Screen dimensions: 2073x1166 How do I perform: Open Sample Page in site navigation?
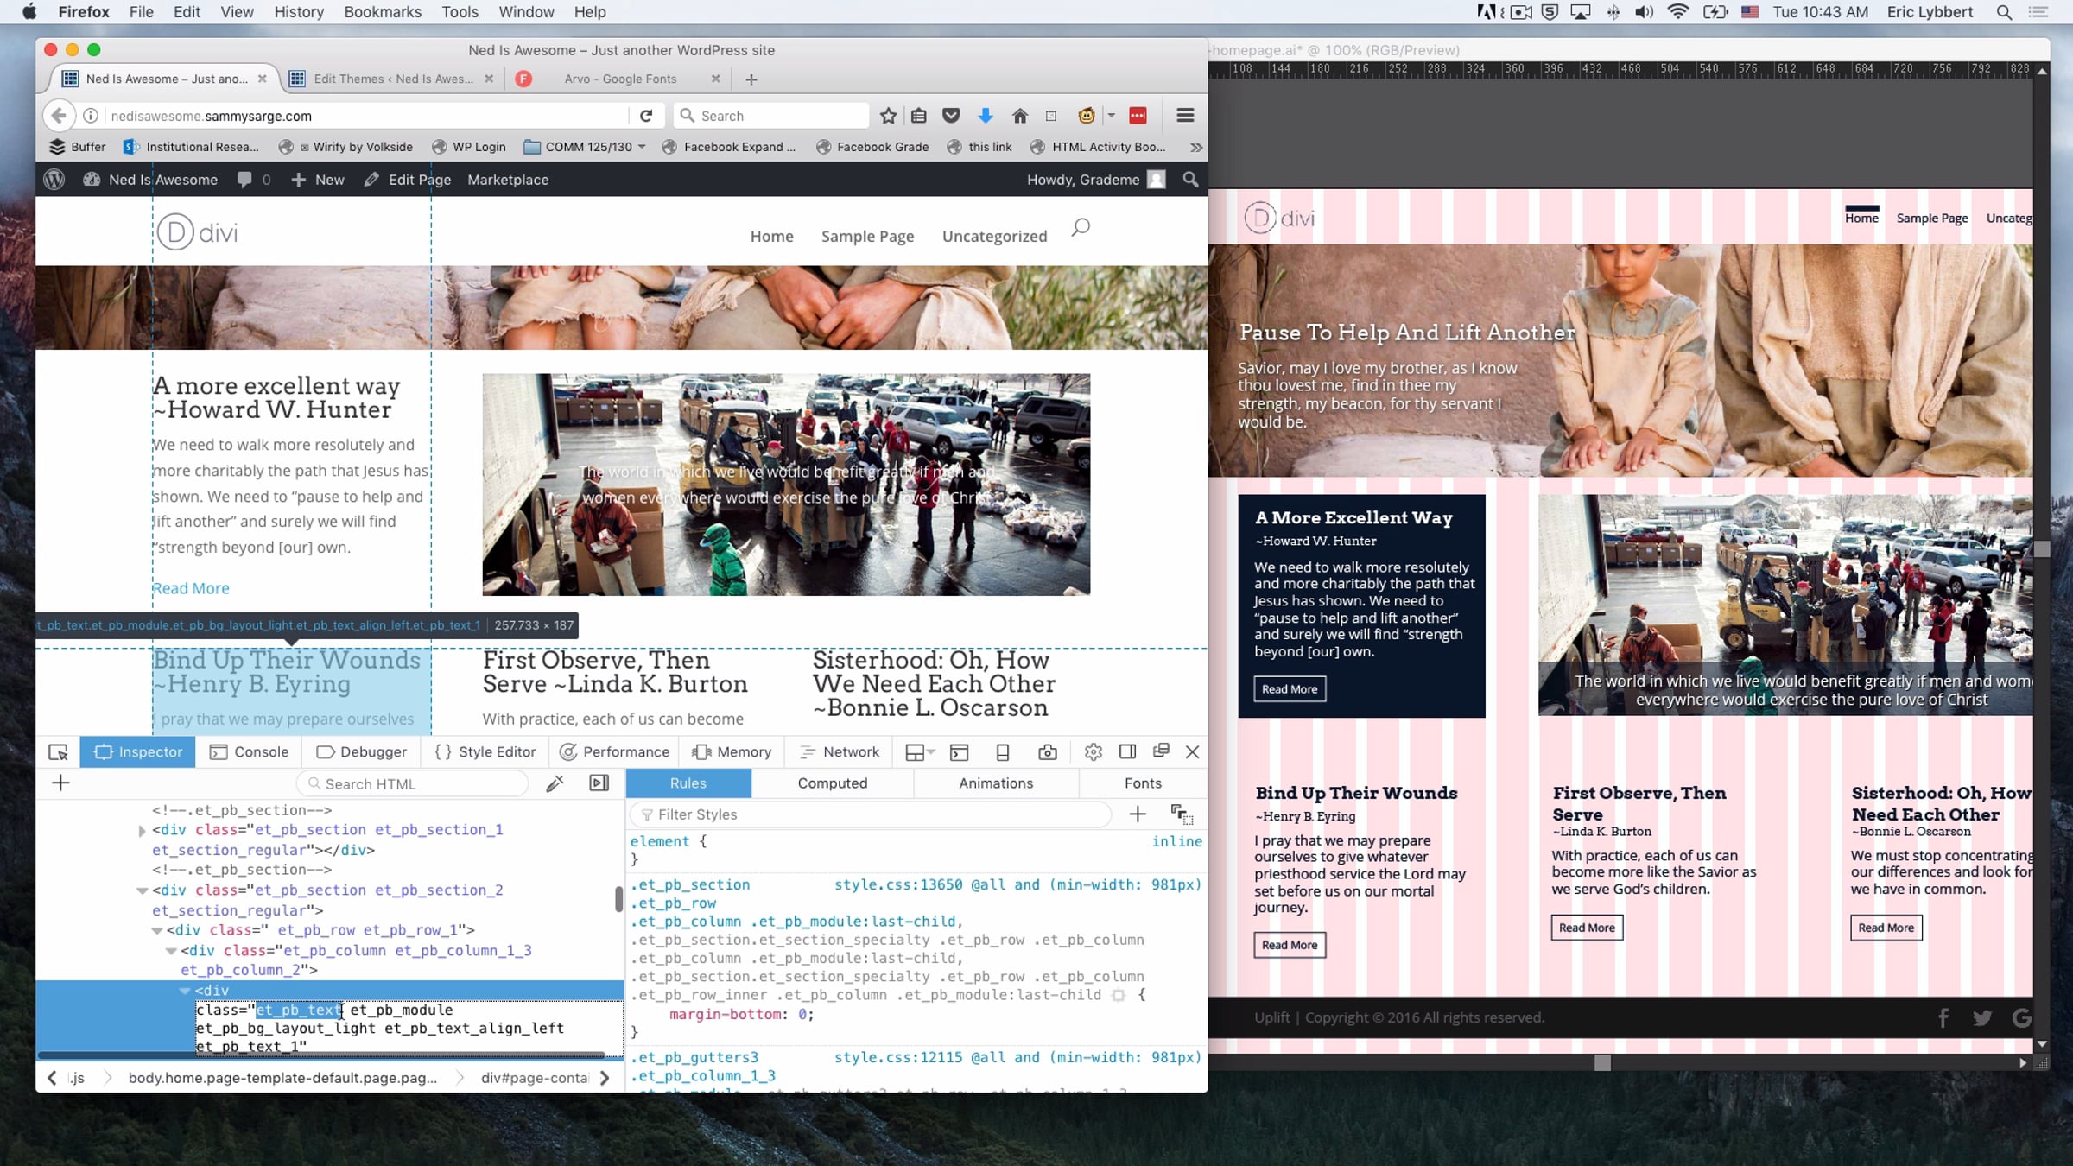click(867, 236)
